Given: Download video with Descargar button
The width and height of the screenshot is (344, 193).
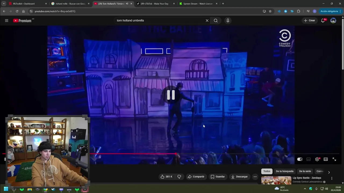Looking at the screenshot, I should tap(239, 177).
